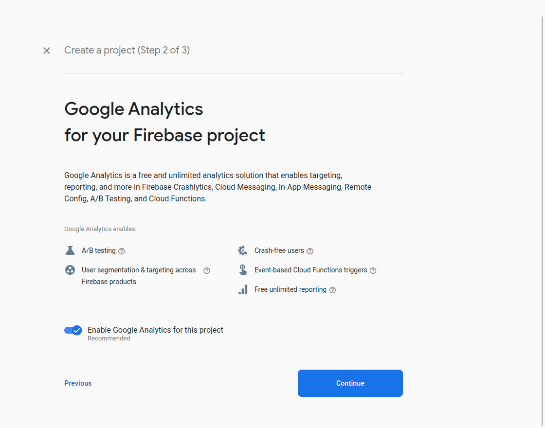The image size is (545, 428).
Task: Click the Free unlimited reporting bar-chart icon
Action: coord(243,289)
